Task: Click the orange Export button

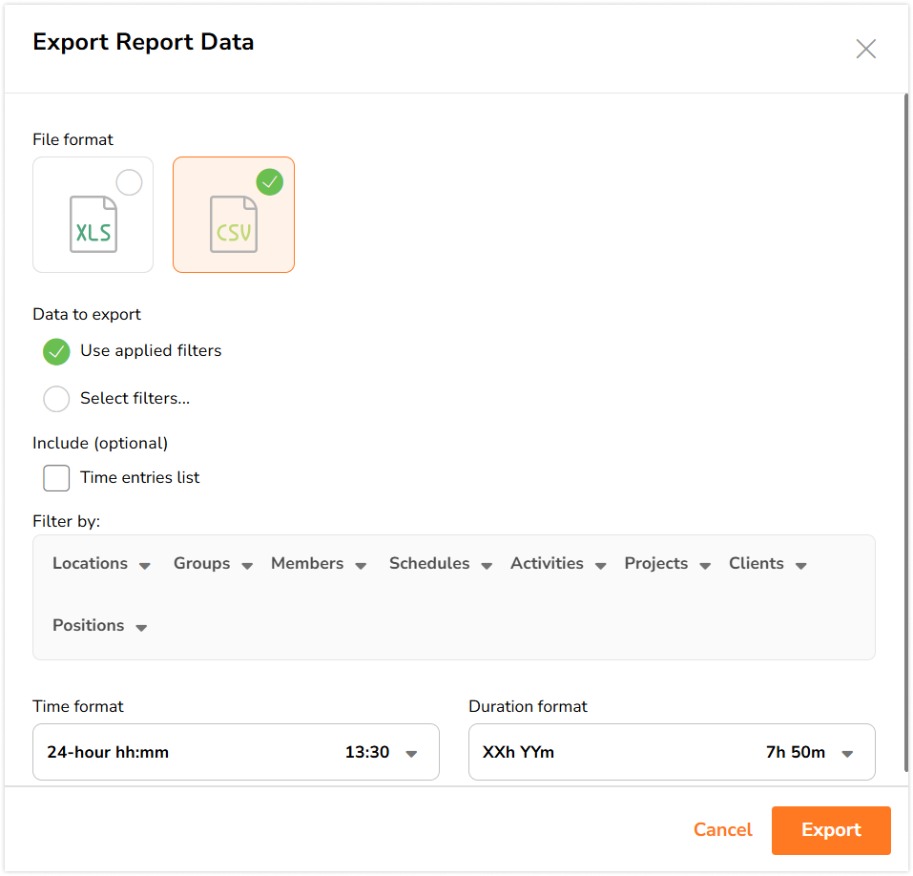Action: pyautogui.click(x=830, y=830)
